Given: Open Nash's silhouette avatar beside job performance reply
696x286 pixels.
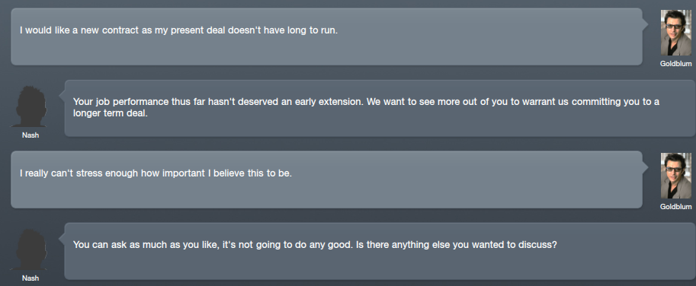Looking at the screenshot, I should [x=30, y=106].
